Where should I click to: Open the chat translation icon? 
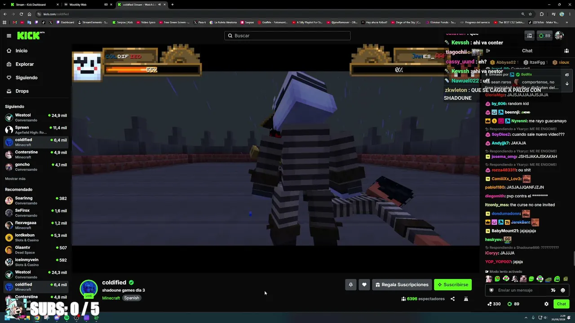click(553, 290)
